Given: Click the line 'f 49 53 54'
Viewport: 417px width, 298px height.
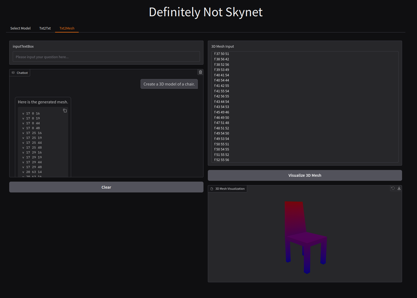Looking at the screenshot, I should click(x=222, y=139).
